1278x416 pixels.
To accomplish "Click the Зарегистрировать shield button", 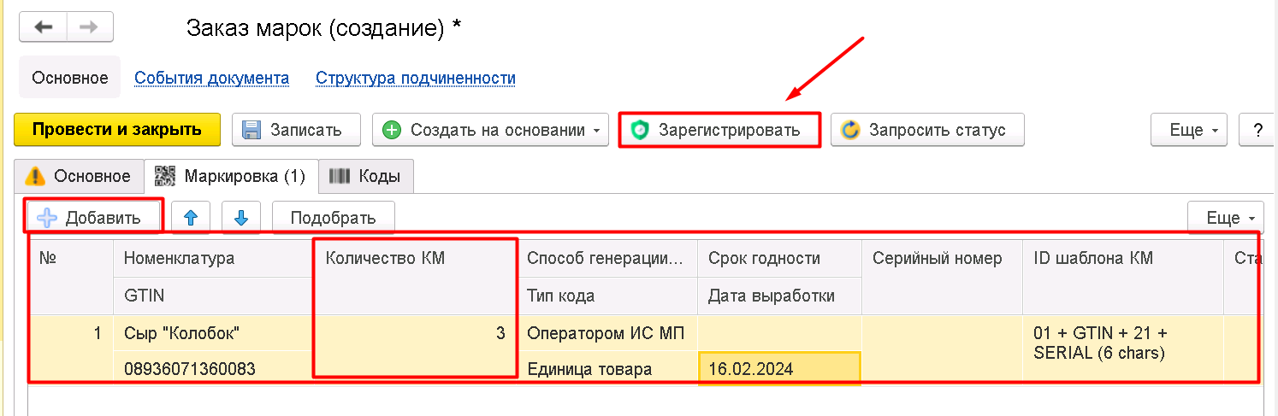I will [x=719, y=130].
